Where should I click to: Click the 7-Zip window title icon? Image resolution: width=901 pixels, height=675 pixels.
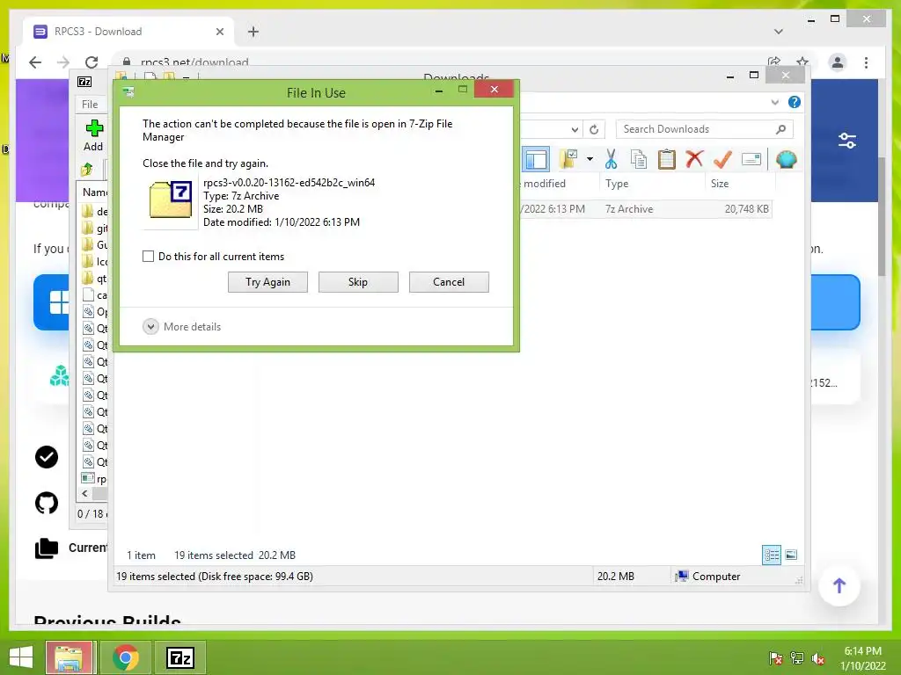click(84, 82)
